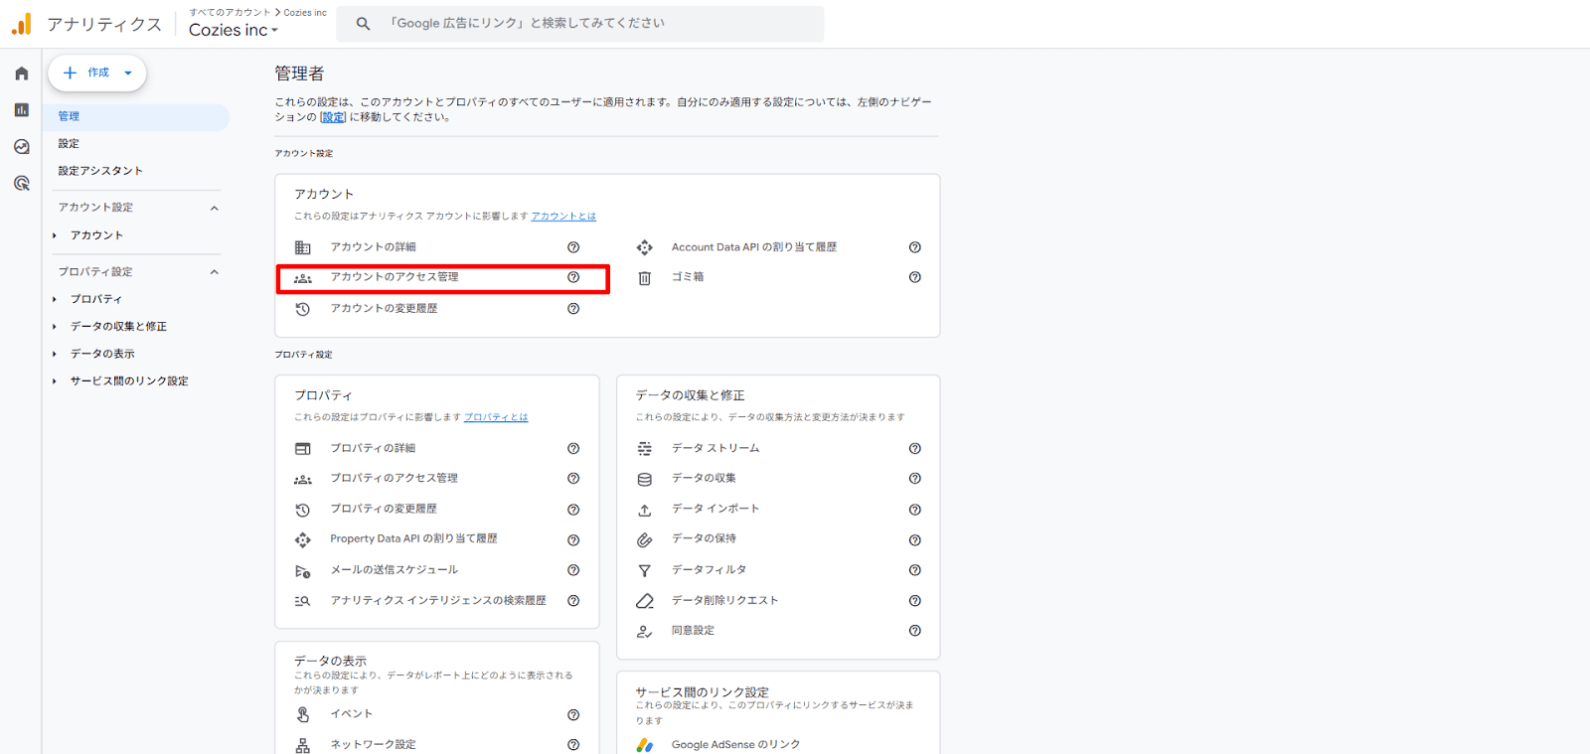Click help icon for 同意設定
This screenshot has width=1590, height=754.
915,631
